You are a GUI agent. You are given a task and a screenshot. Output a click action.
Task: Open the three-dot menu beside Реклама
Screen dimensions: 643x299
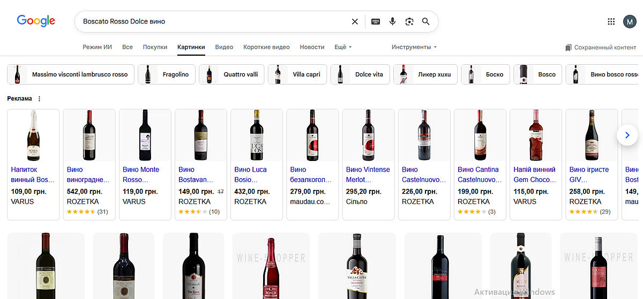pyautogui.click(x=39, y=98)
